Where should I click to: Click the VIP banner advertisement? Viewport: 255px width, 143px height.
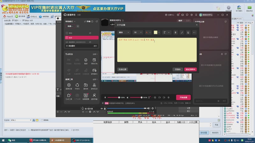click(77, 9)
